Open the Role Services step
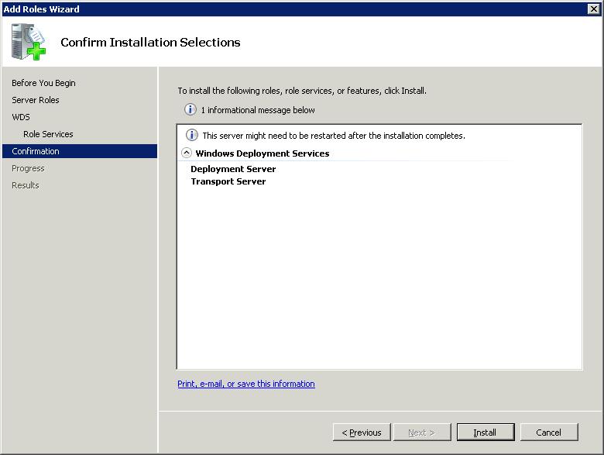The width and height of the screenshot is (604, 455). coord(48,134)
